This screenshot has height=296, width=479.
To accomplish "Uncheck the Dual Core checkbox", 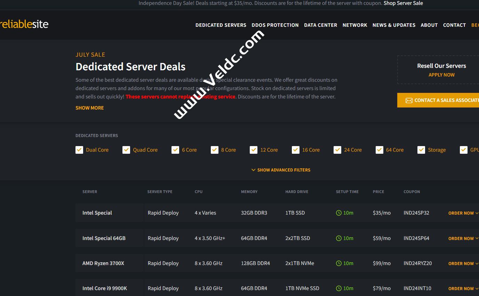I will tap(79, 150).
